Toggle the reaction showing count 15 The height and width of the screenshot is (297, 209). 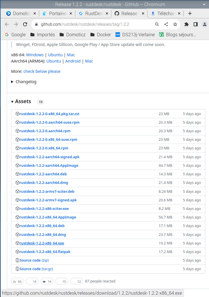[62, 281]
